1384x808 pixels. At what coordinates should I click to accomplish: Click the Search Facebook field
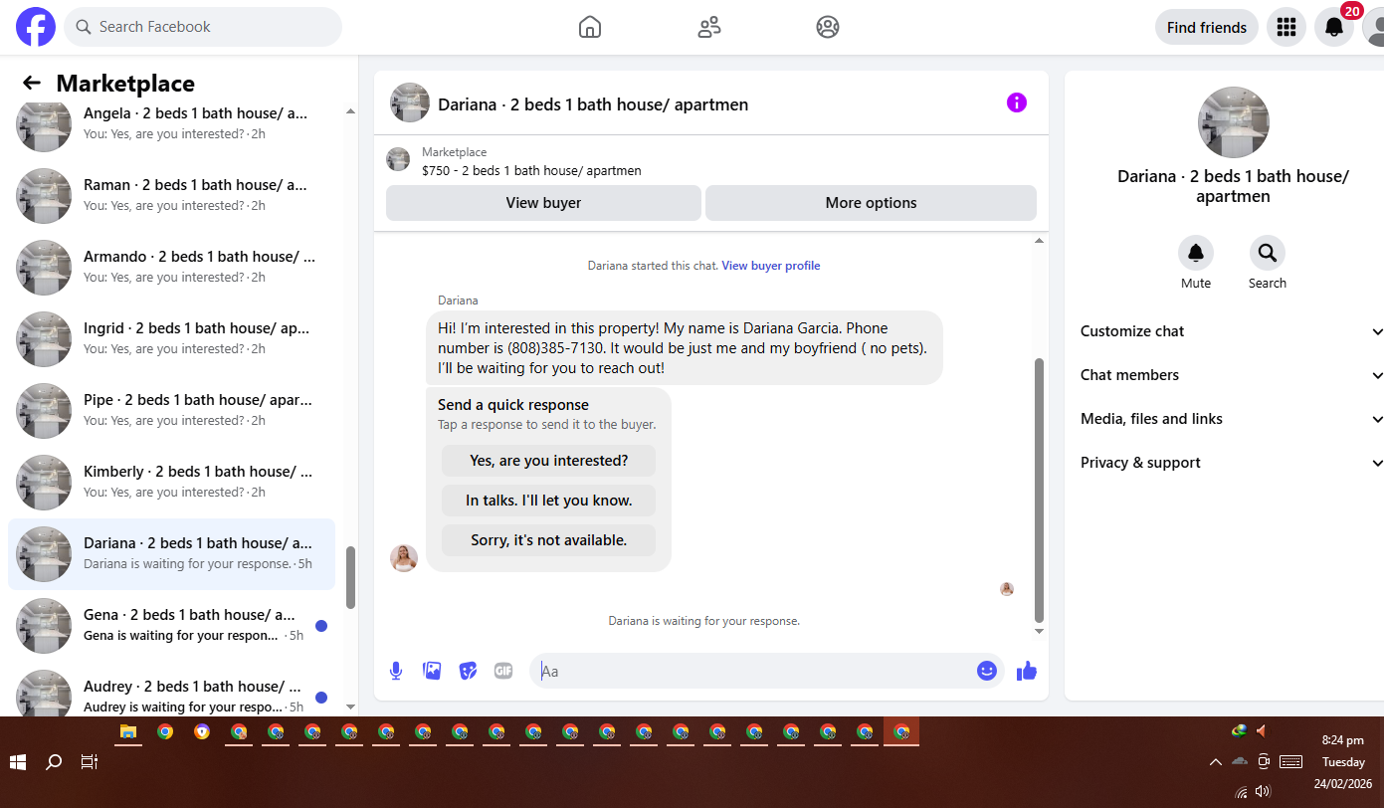pos(203,27)
